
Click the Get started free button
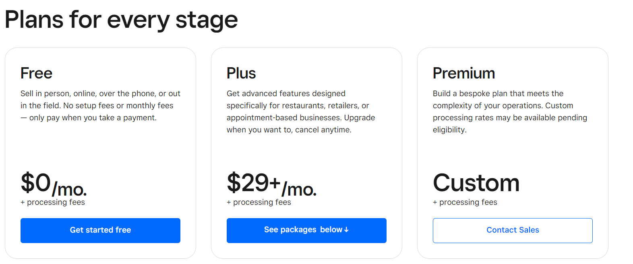coord(100,230)
